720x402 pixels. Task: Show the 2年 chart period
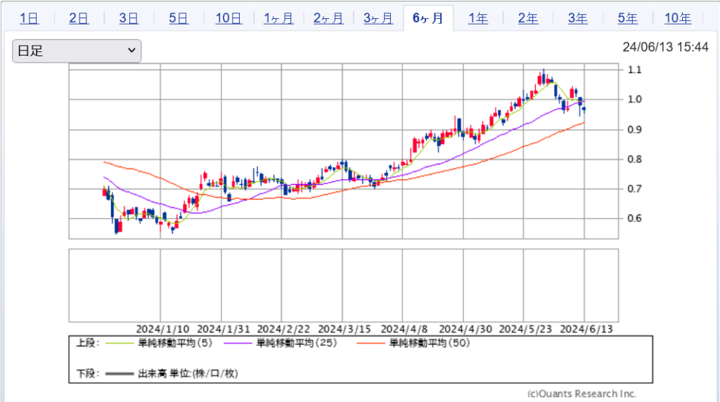pos(528,18)
